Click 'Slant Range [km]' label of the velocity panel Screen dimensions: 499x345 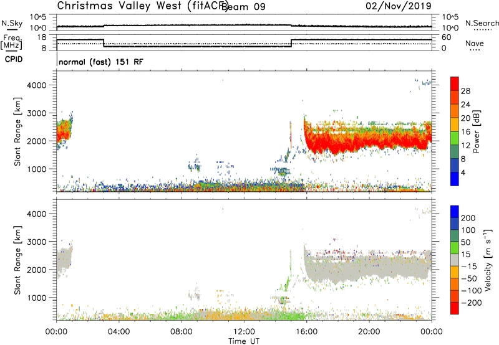click(17, 260)
